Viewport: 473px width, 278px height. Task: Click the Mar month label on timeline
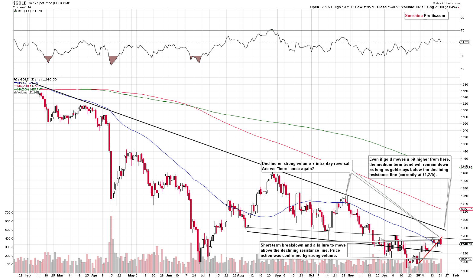(x=60, y=275)
